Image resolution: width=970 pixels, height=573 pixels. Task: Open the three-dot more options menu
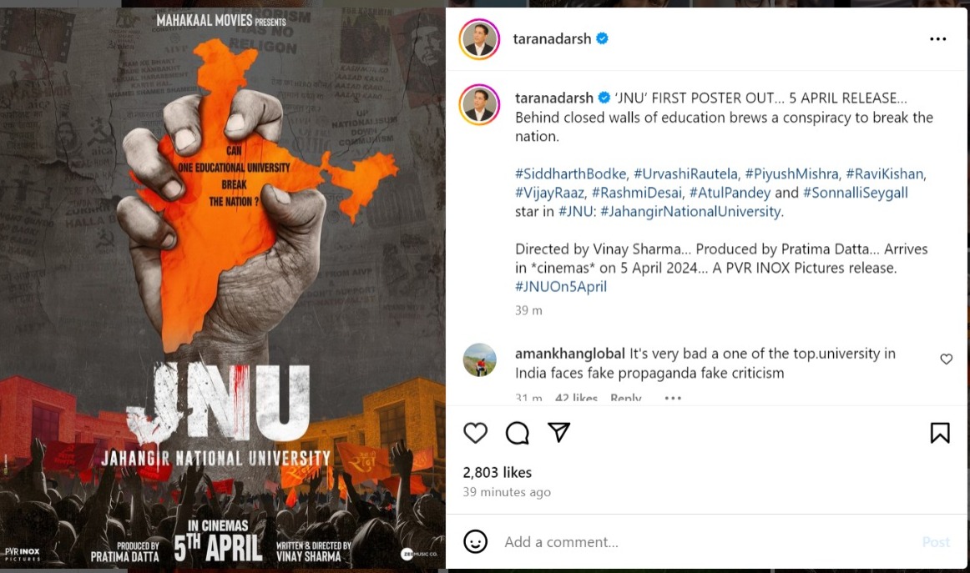click(937, 39)
